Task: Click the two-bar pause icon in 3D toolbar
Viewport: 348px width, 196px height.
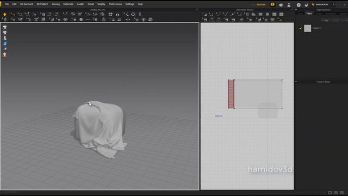Action: 117,15
